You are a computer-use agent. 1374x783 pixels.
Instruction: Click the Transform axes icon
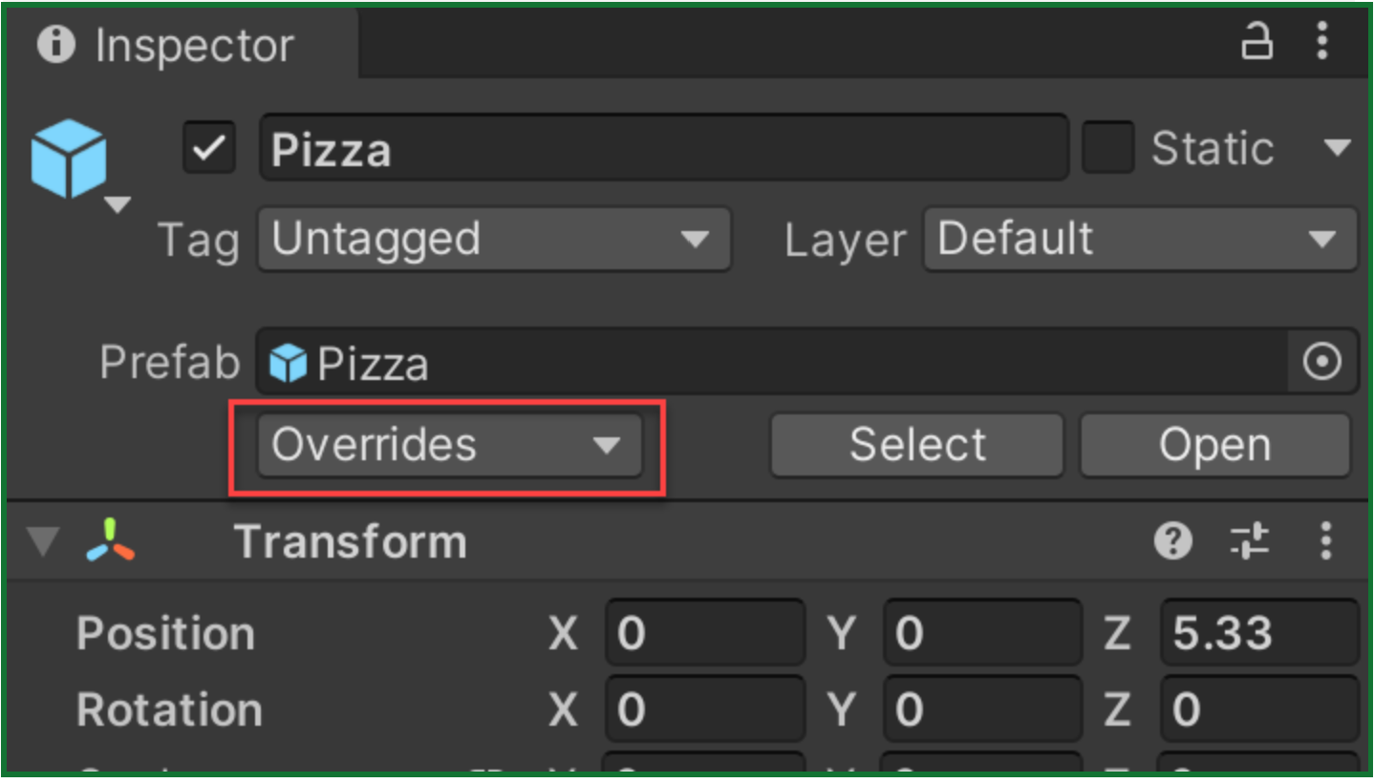coord(110,541)
